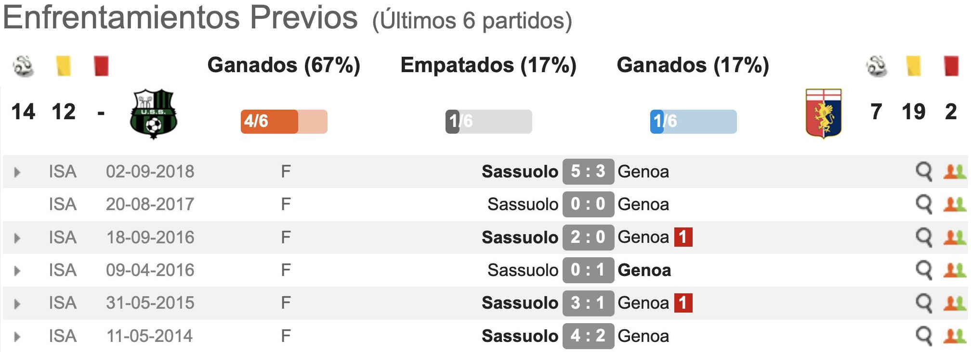
Task: Click the red card badge on 18-09-2016 row
Action: (x=683, y=237)
